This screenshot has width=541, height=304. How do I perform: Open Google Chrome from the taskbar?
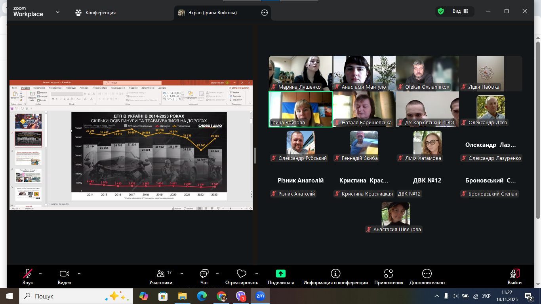[x=221, y=296]
